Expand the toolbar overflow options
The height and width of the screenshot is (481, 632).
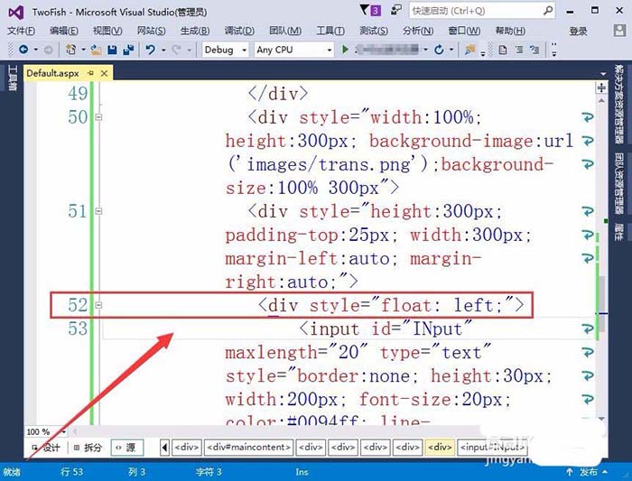pos(554,50)
